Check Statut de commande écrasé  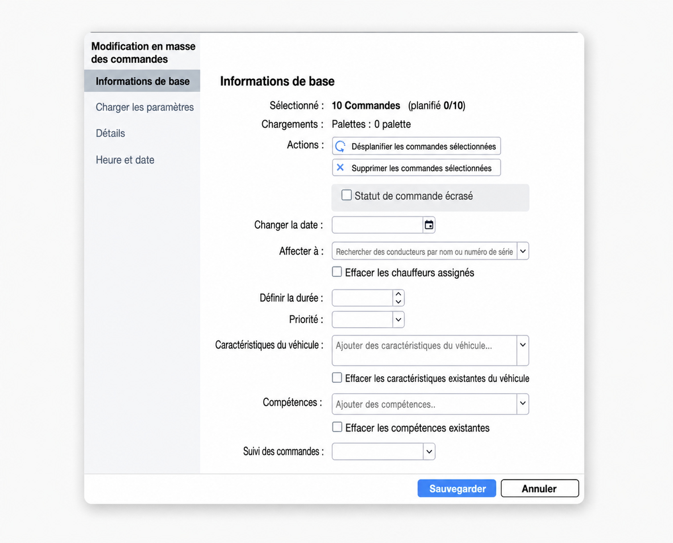pyautogui.click(x=346, y=195)
